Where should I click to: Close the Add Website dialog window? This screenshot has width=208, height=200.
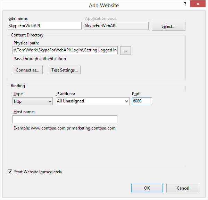click(x=198, y=4)
